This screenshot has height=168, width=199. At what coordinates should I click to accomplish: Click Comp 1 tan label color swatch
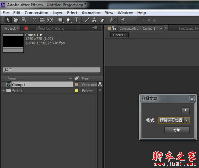click(76, 84)
